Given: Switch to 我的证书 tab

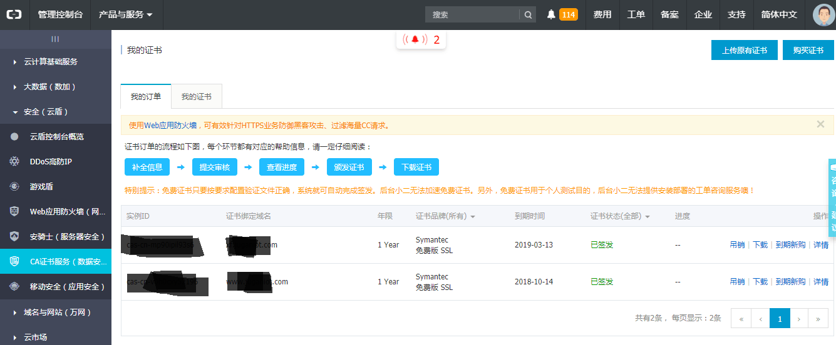Looking at the screenshot, I should pos(196,97).
